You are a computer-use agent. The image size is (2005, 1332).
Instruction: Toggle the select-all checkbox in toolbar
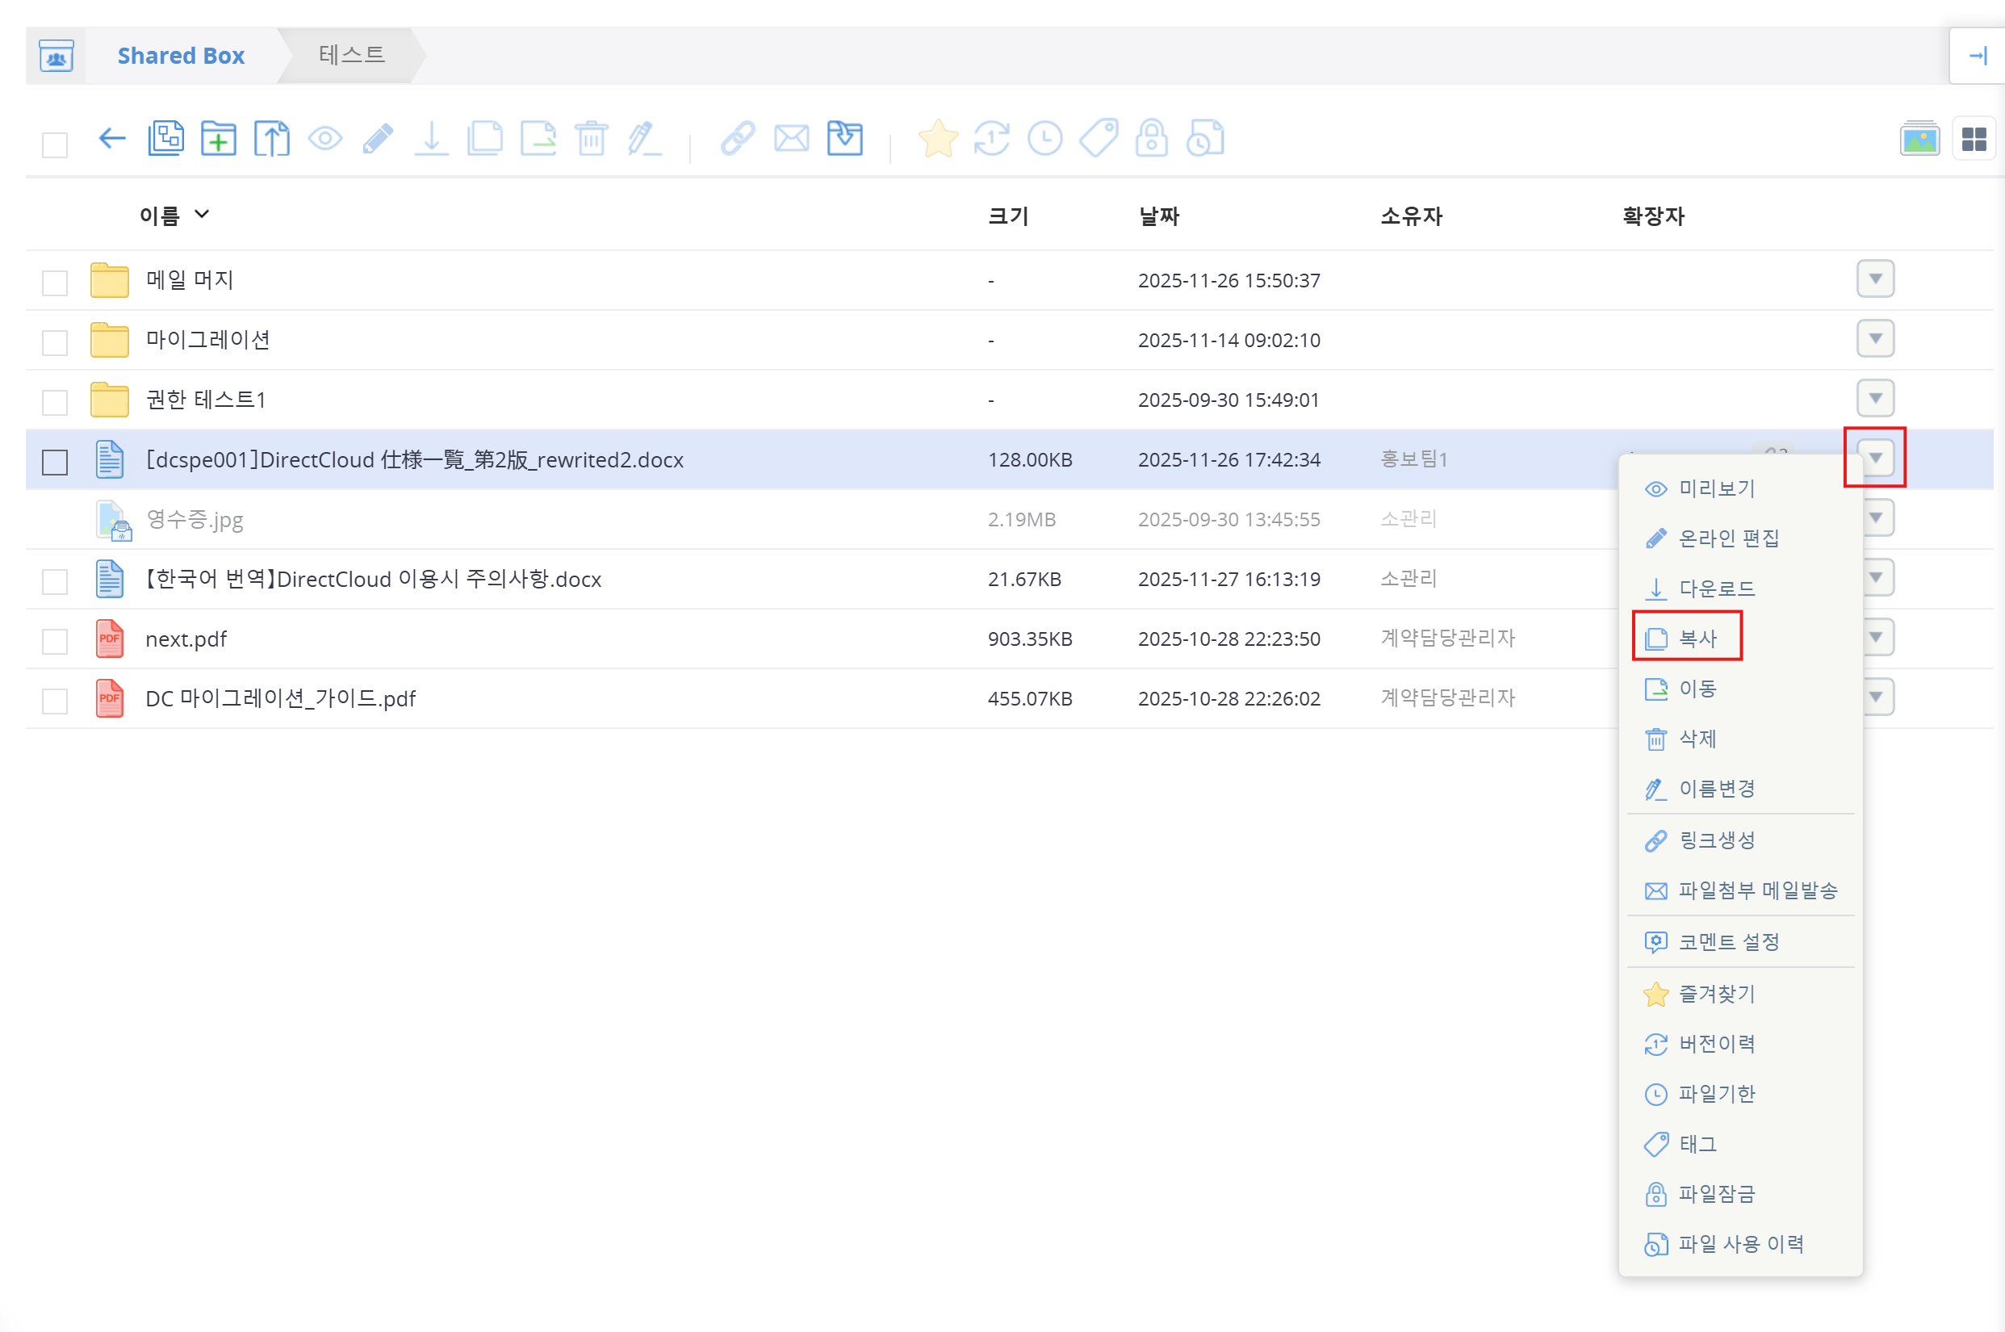coord(55,145)
